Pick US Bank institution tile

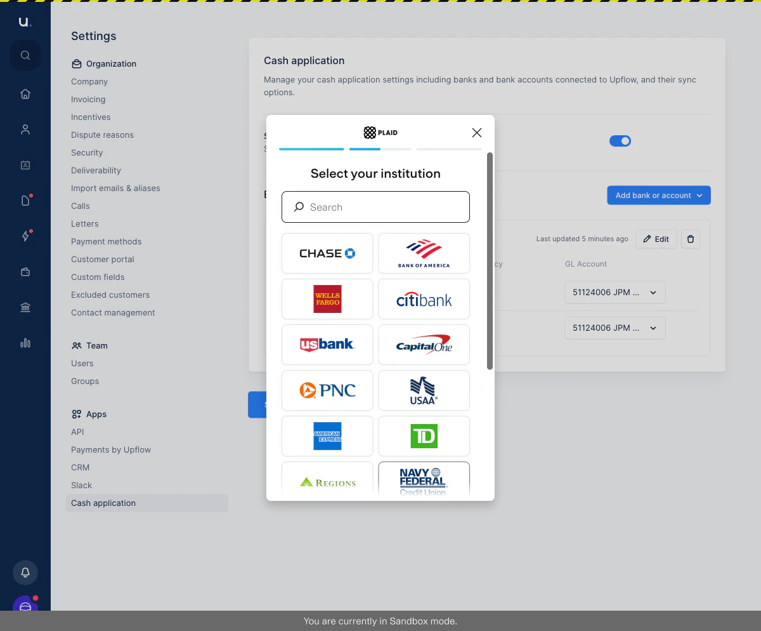pos(327,345)
